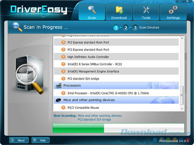
Task: Click question icon beside PCI standard ISA bridge
Action: point(63,79)
